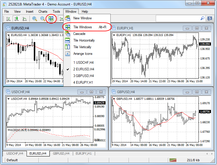Maximize the USDCHF,H4 chart window
This screenshot has width=217, height=165.
click(x=91, y=92)
